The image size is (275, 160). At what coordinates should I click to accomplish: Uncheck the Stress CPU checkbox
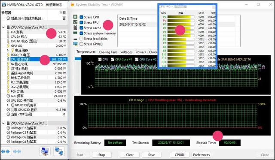point(81,17)
